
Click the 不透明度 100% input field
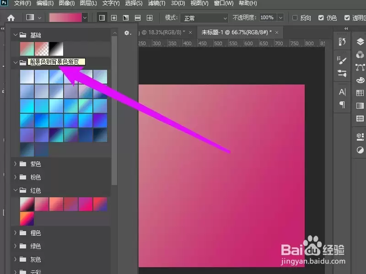[x=268, y=17]
